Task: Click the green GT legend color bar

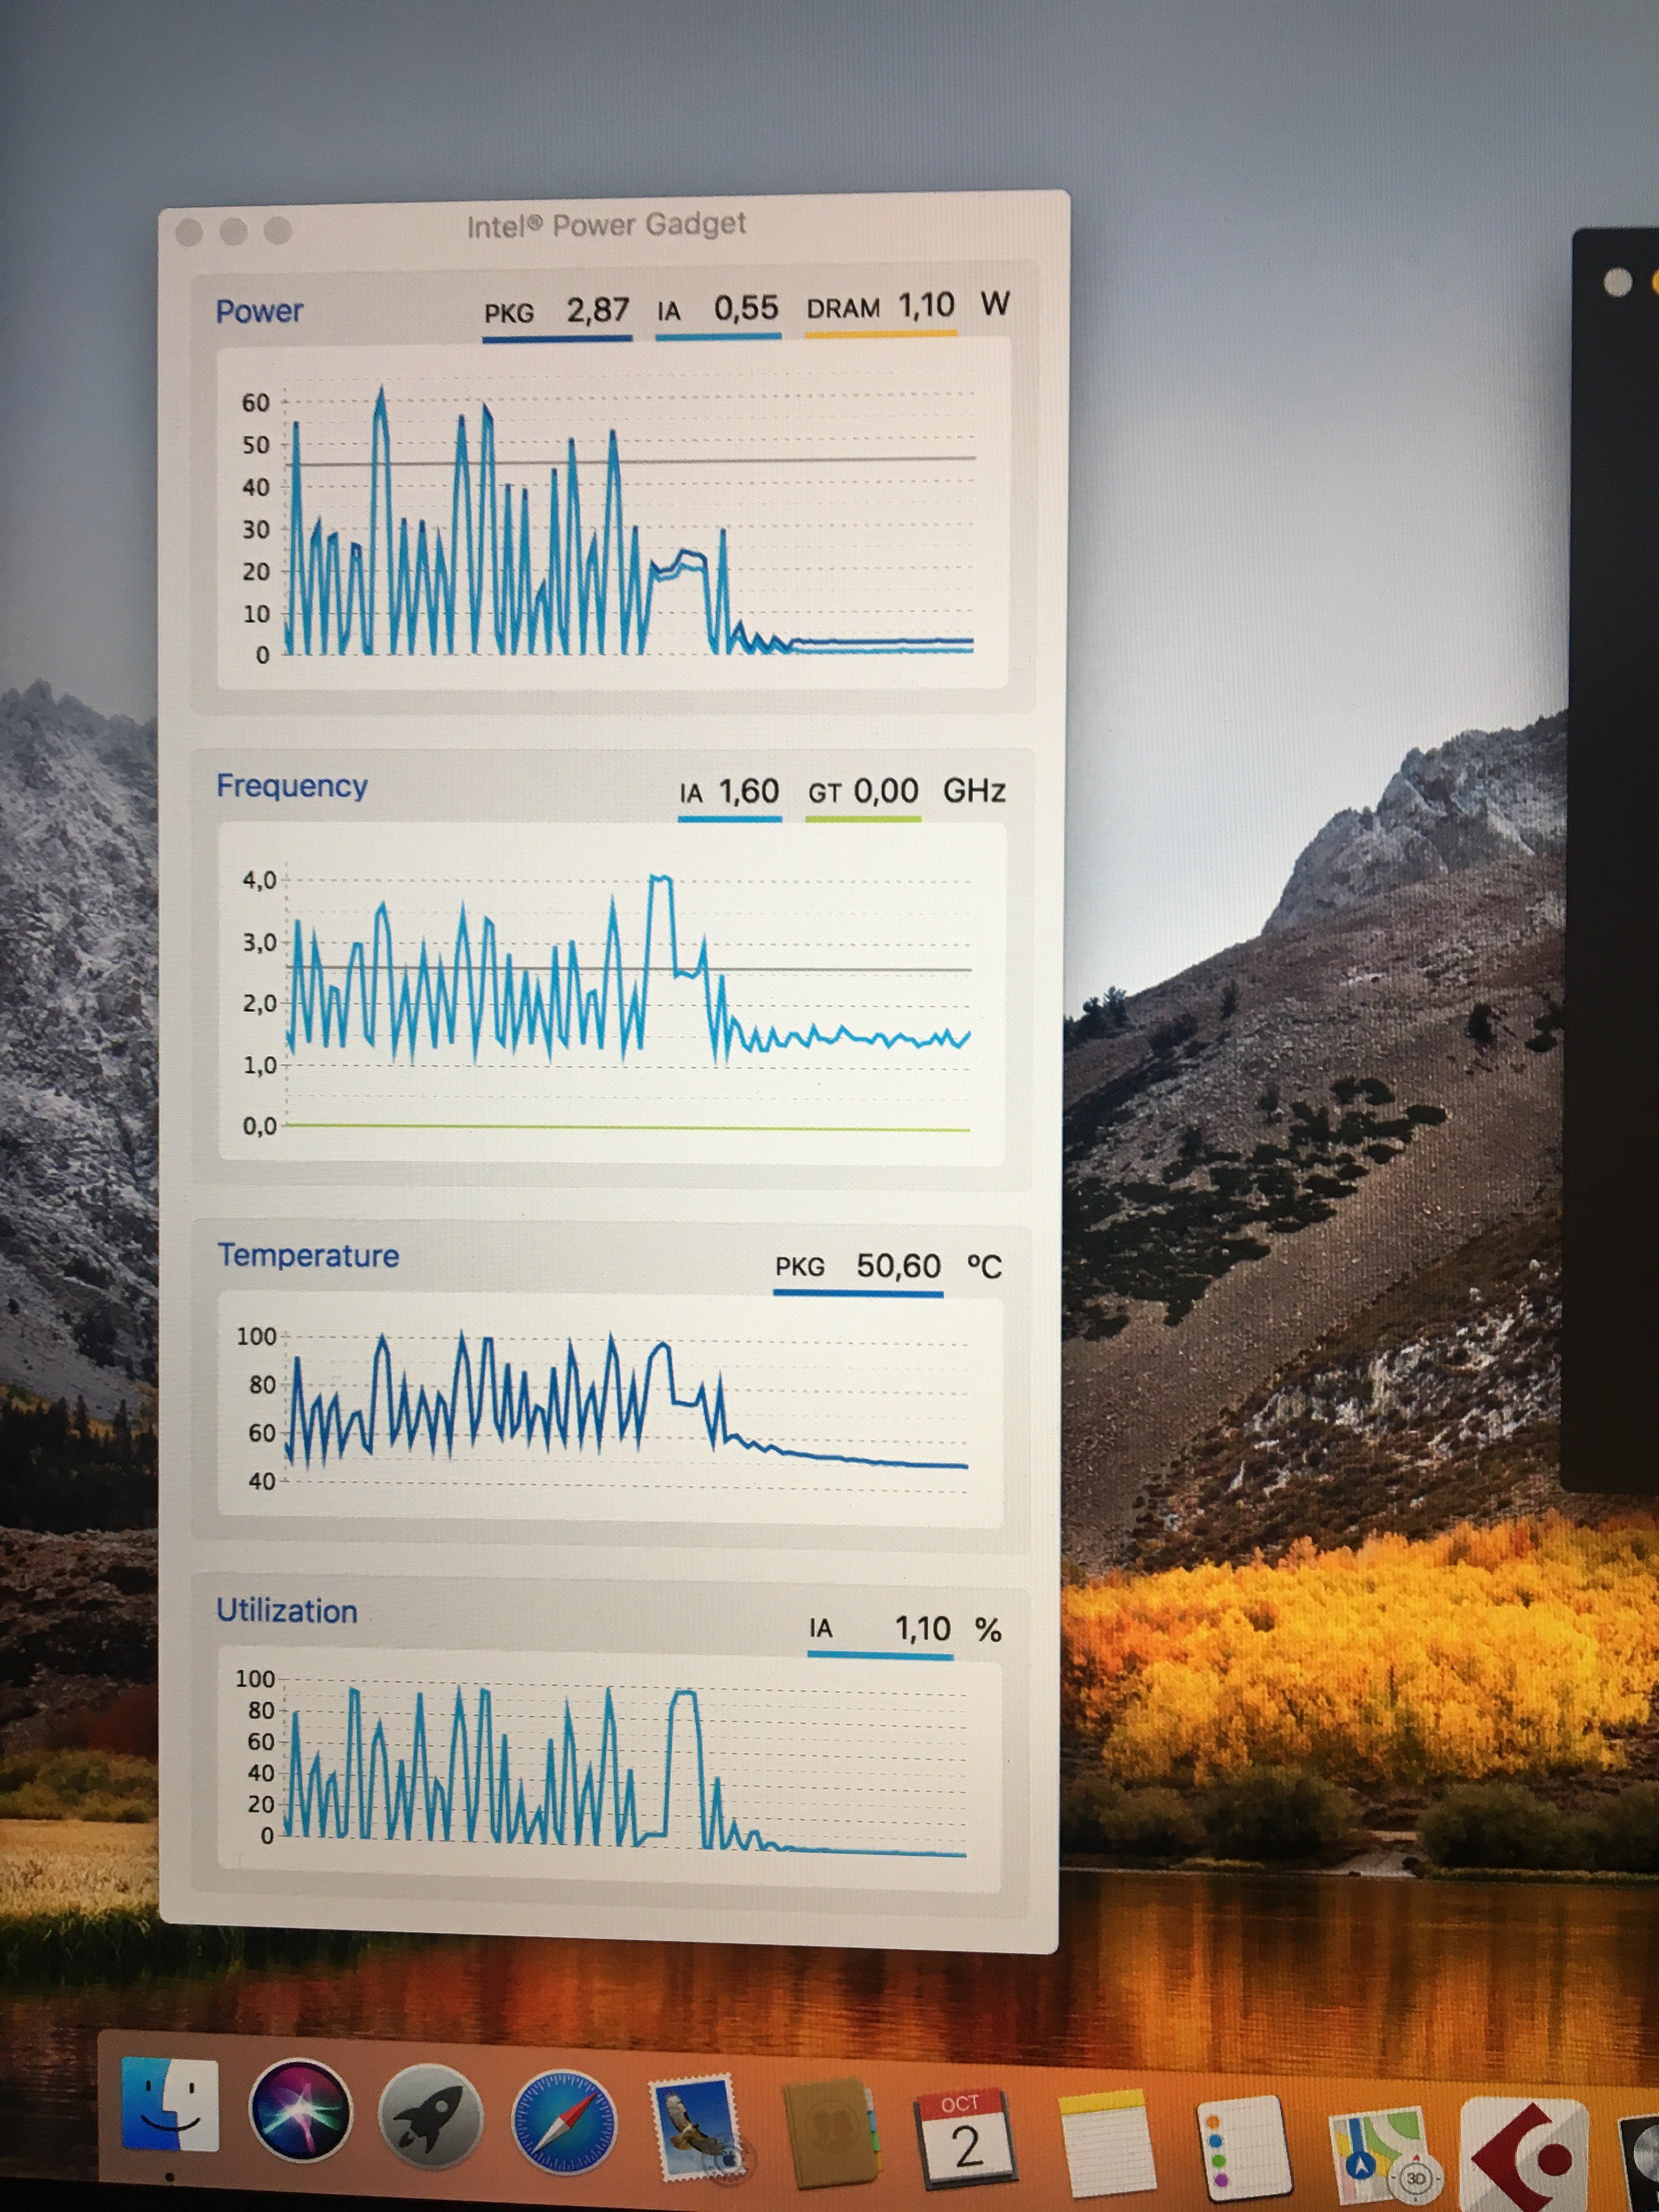Action: click(x=863, y=819)
